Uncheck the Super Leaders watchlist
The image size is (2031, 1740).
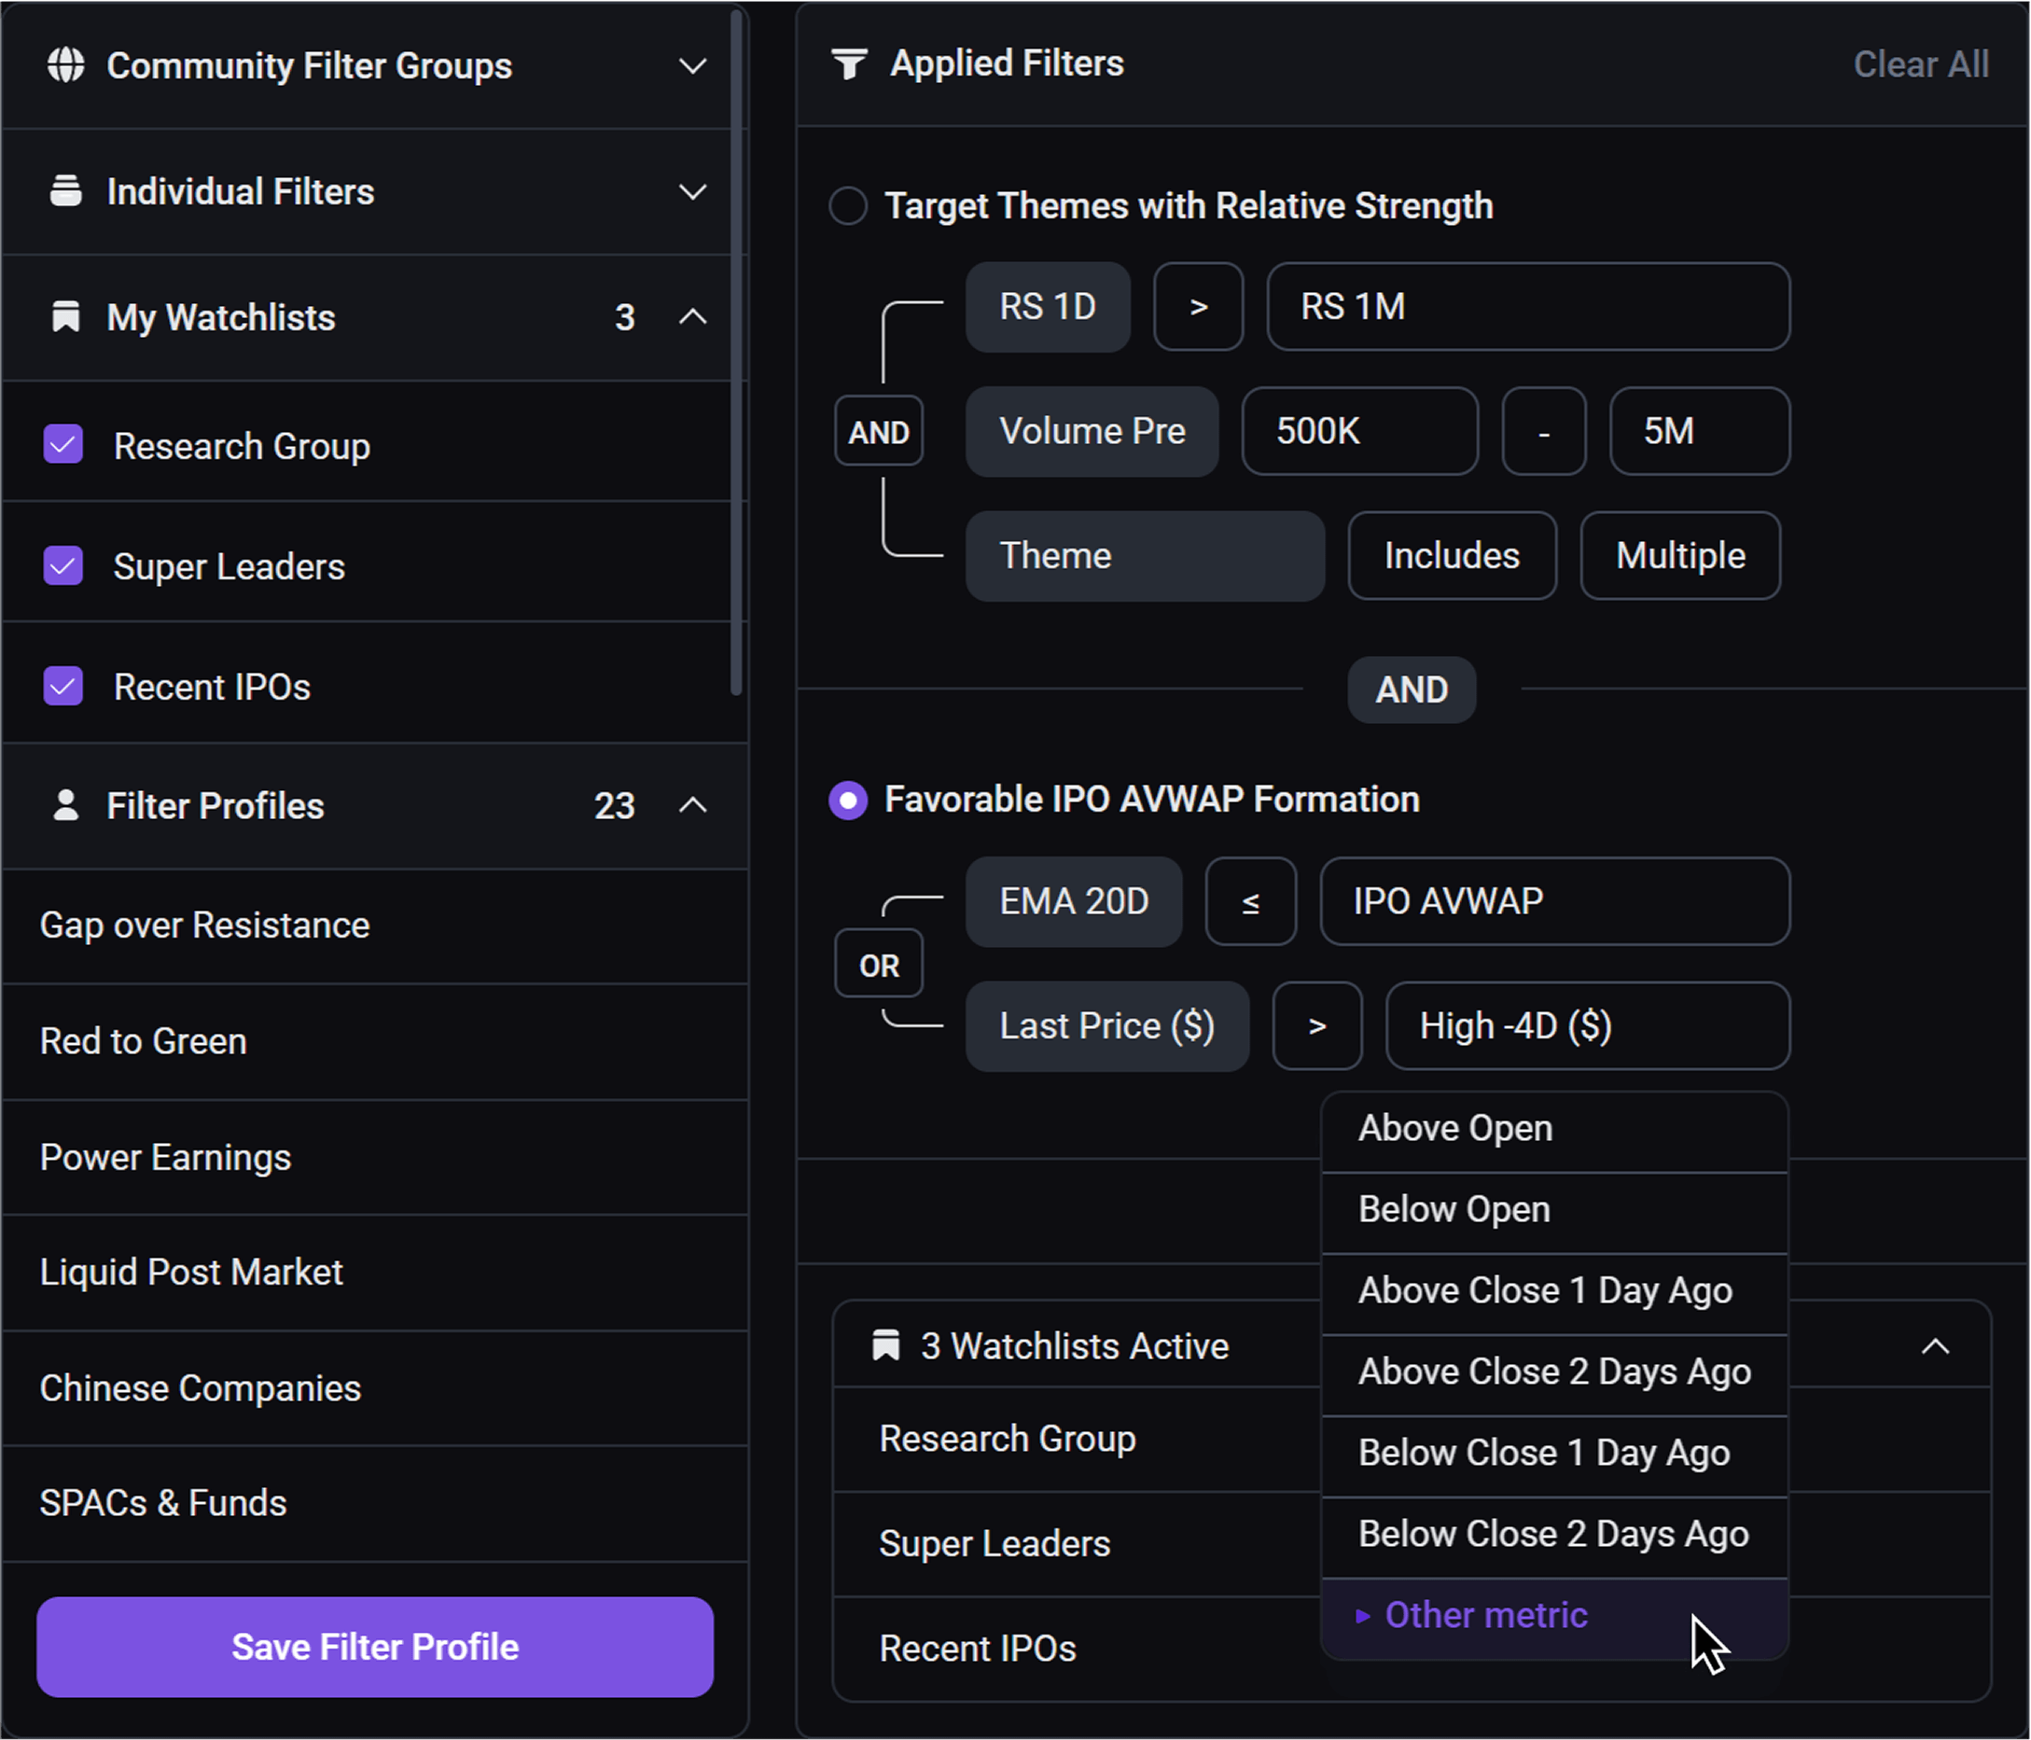click(62, 564)
